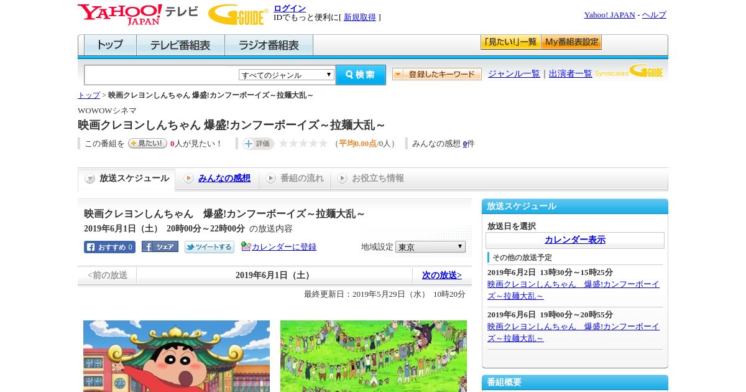
Task: Click the ログイン link
Action: pyautogui.click(x=290, y=8)
